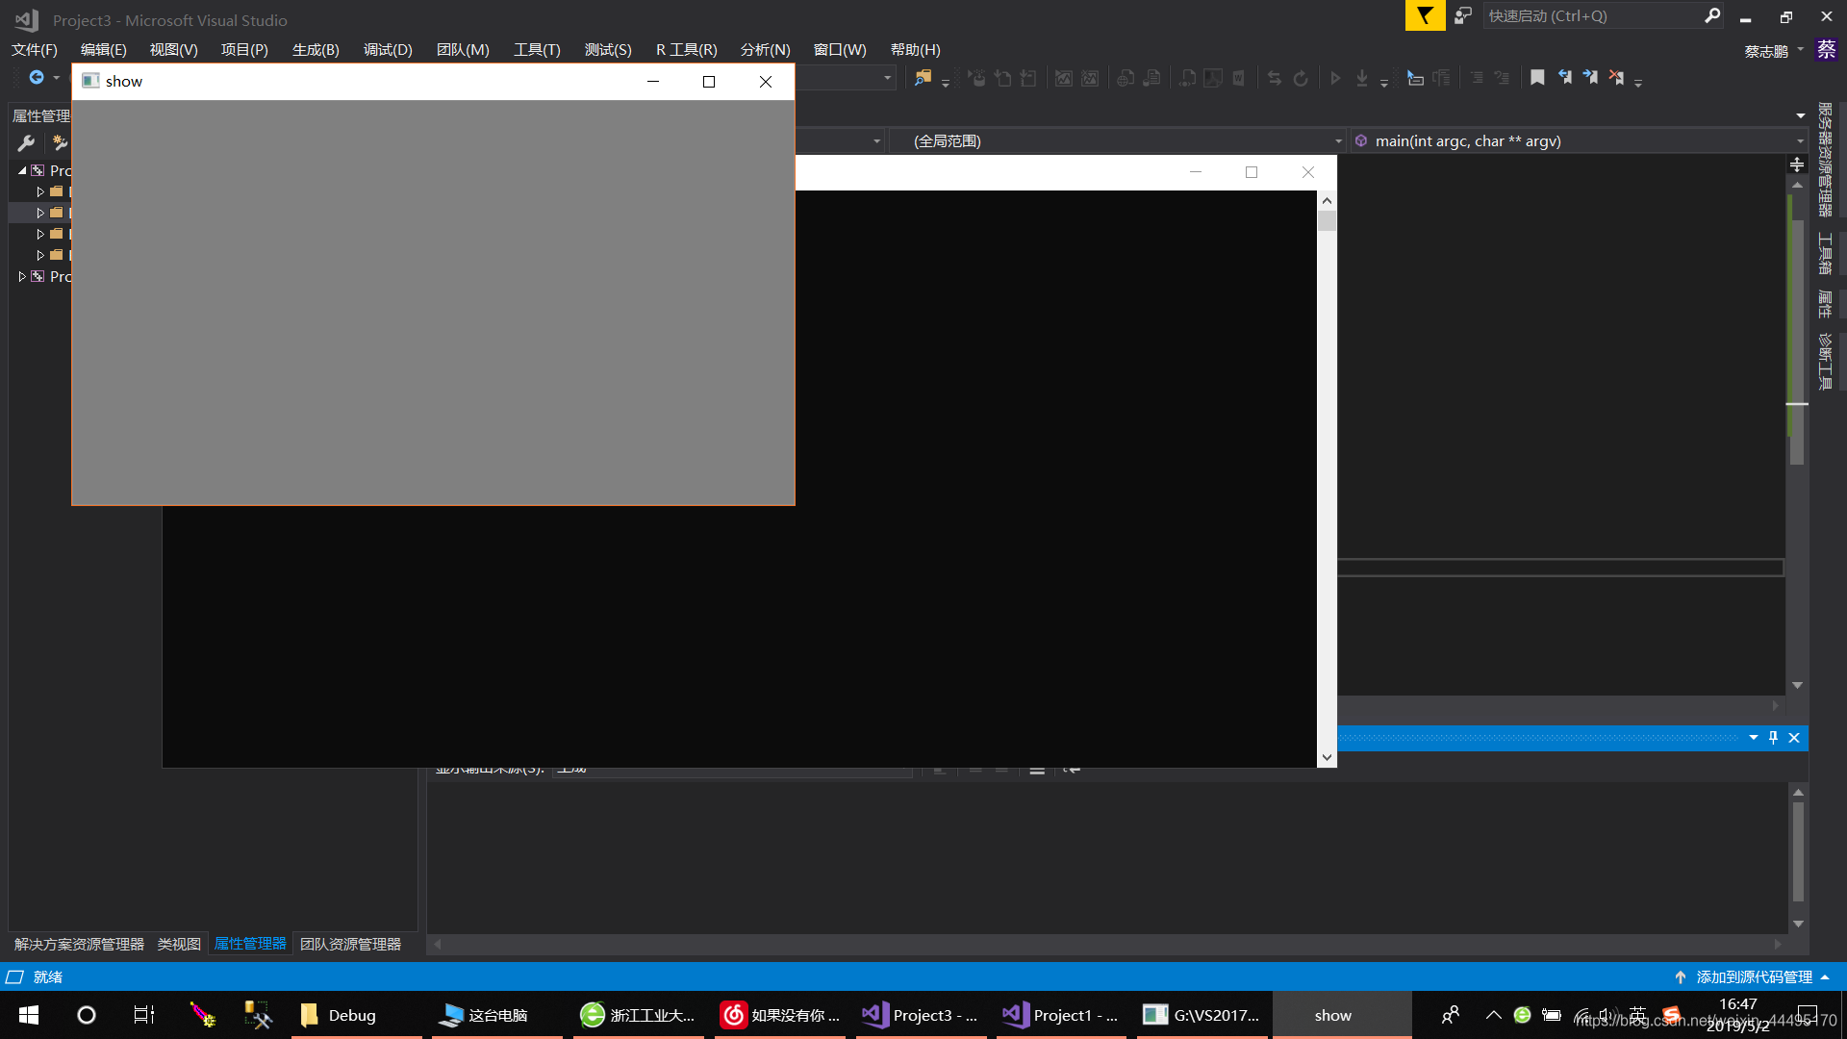Click the step into download-arrow icon
1847x1039 pixels.
tap(1362, 78)
